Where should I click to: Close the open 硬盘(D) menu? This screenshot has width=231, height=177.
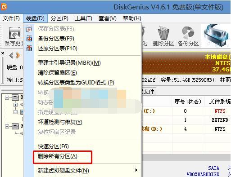coord(35,18)
